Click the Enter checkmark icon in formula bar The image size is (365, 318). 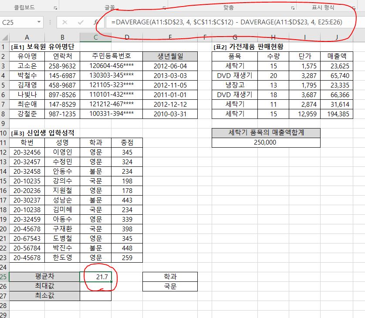click(81, 22)
